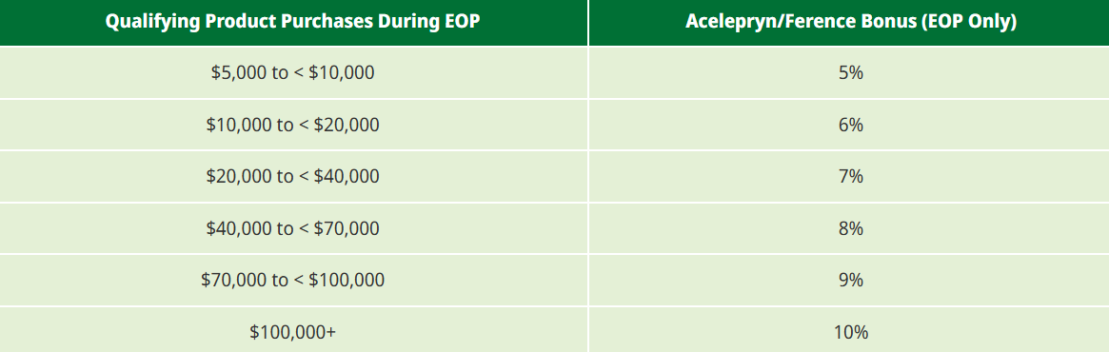Select the $40,000 to < $70,000 cell
1109x352 pixels.
pos(293,228)
